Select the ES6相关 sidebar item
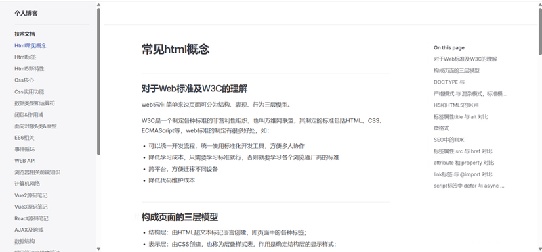Viewport: 542px width, 252px height. coord(24,138)
